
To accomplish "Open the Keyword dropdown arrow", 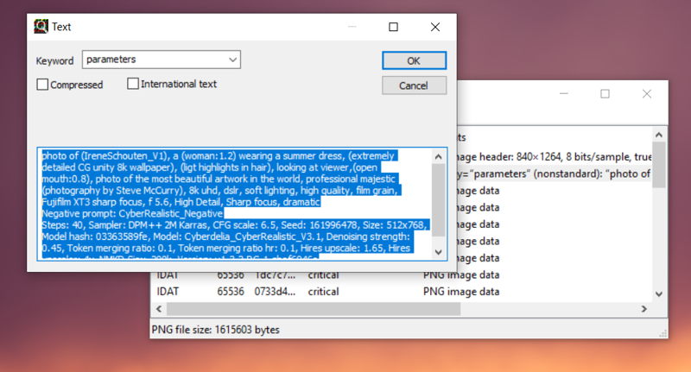I will tap(232, 60).
